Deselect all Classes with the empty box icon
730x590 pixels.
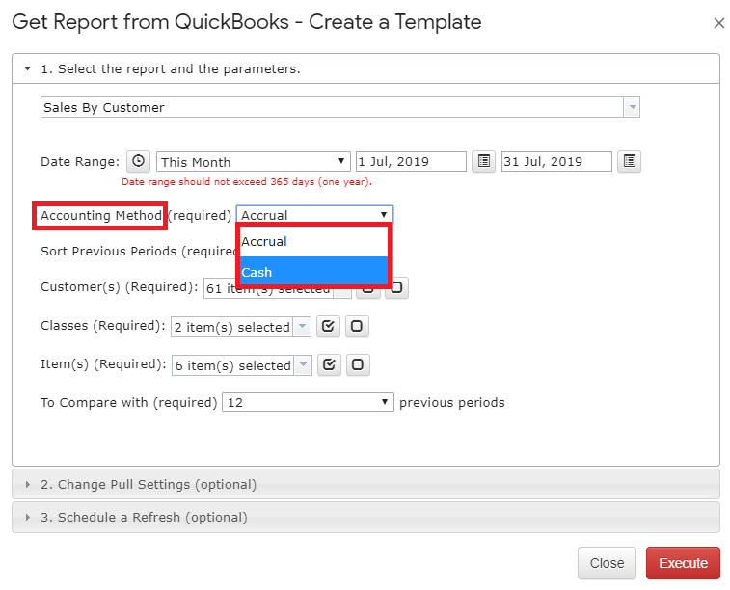(x=357, y=326)
